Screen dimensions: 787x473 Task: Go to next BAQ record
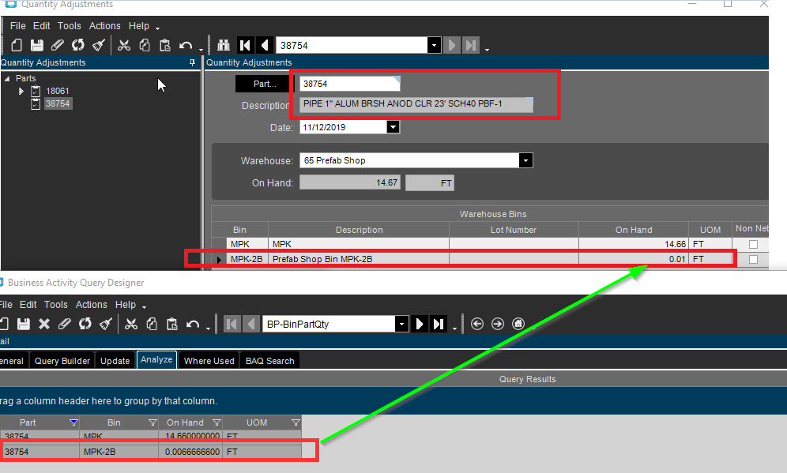pos(419,324)
